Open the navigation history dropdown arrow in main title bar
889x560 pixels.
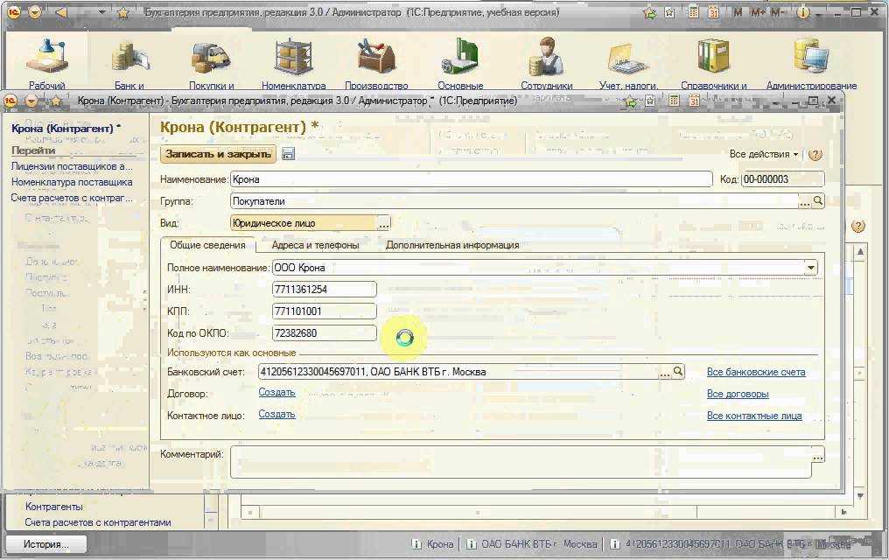tap(102, 12)
